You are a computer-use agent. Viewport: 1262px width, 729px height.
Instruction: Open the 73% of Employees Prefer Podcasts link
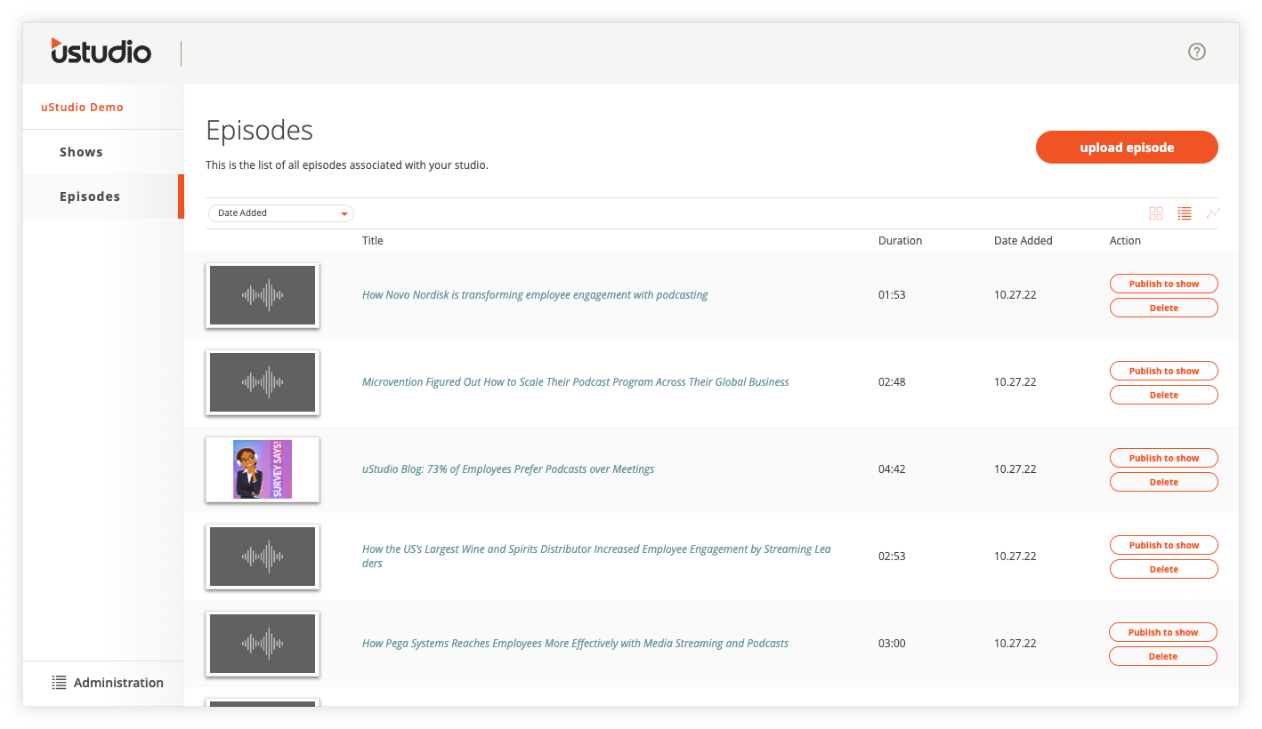coord(508,469)
